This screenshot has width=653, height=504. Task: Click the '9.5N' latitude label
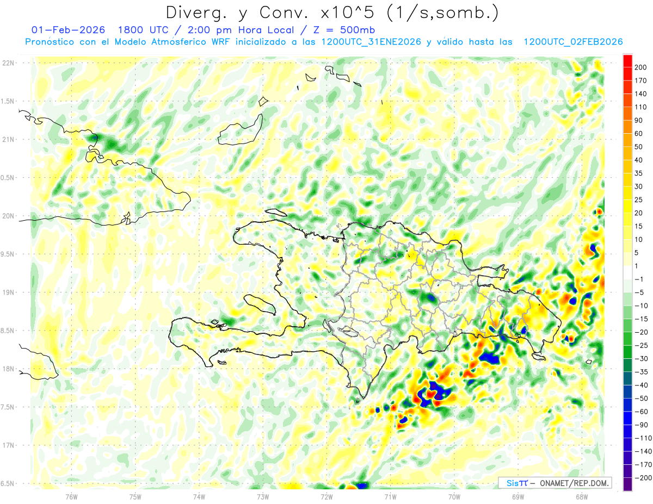click(8, 254)
